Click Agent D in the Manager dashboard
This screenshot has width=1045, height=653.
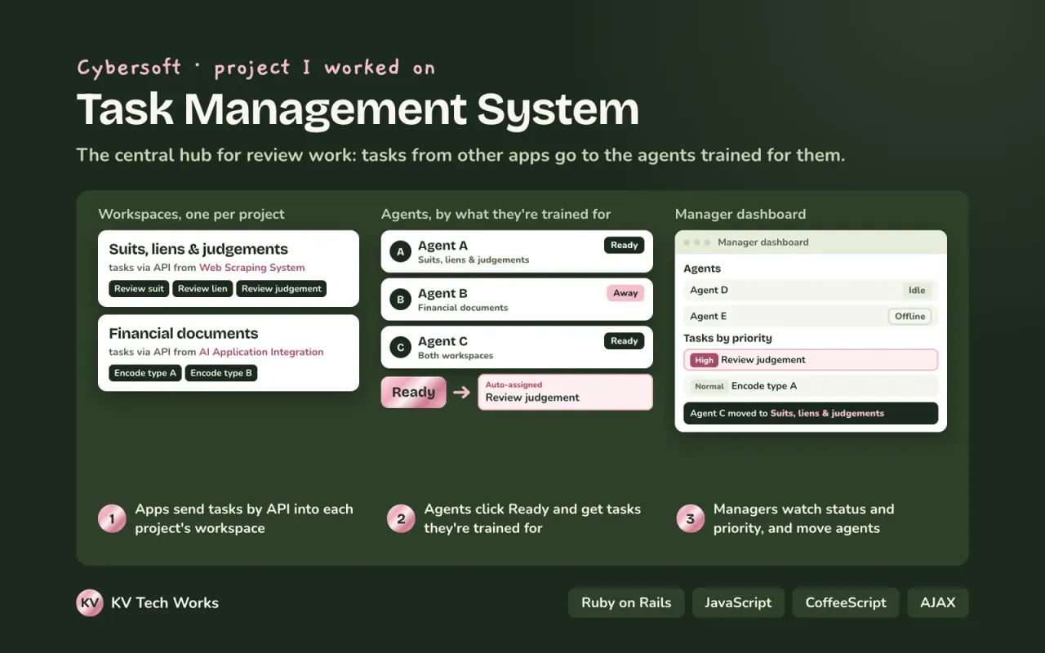click(x=709, y=291)
